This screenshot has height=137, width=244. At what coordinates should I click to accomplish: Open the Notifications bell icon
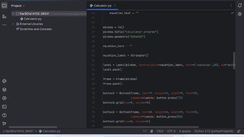click(x=240, y=5)
